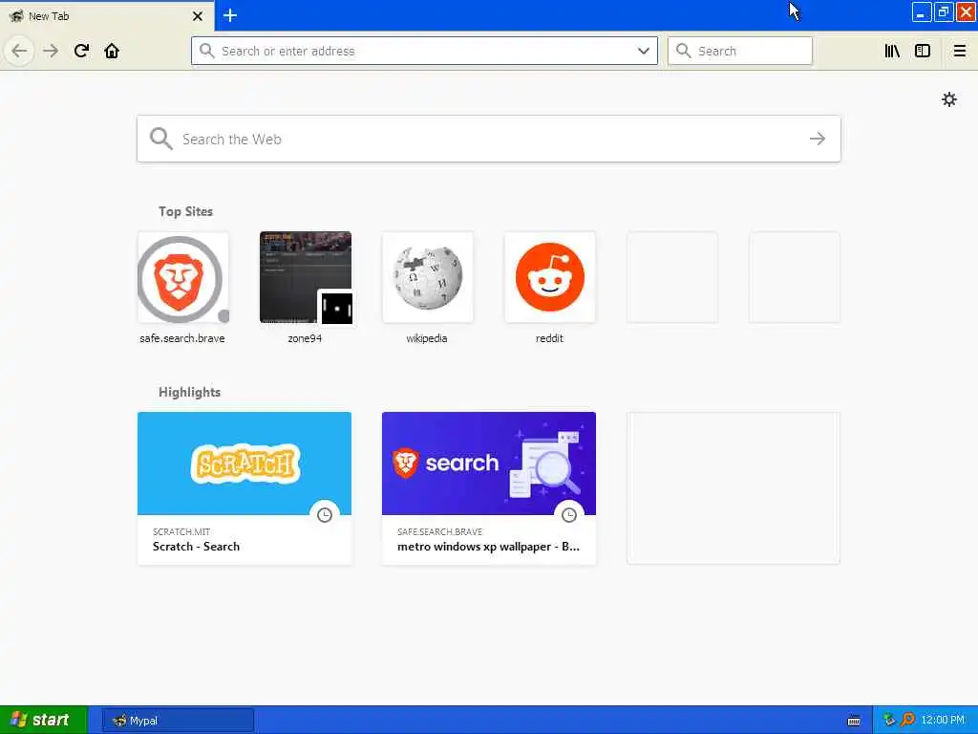Click the on-screen keyboard tray icon
Image resolution: width=978 pixels, height=734 pixels.
[854, 721]
